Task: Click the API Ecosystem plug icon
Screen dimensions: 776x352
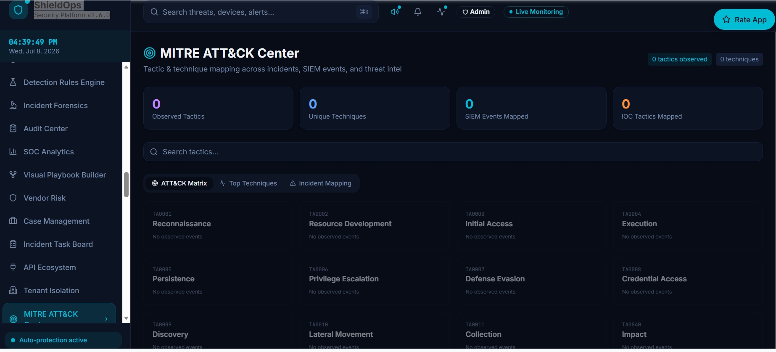Action: pyautogui.click(x=13, y=267)
